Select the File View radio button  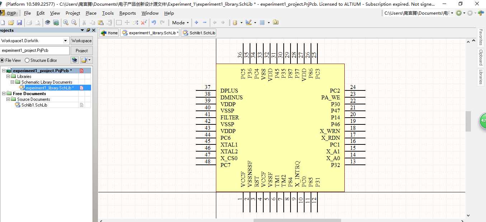pos(2,60)
